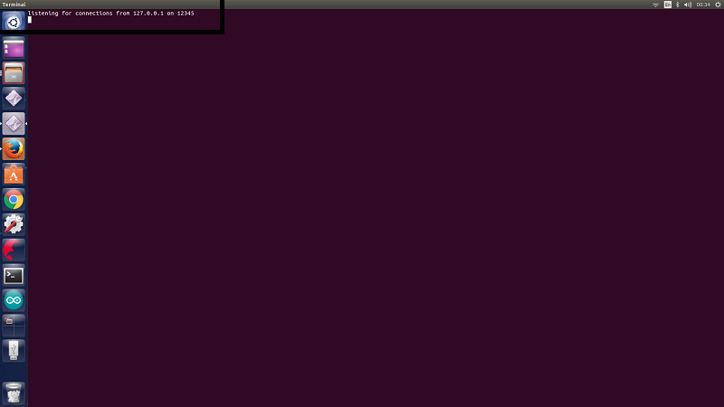Open the Trash bin icon
Viewport: 724px width, 407px height.
pos(14,393)
